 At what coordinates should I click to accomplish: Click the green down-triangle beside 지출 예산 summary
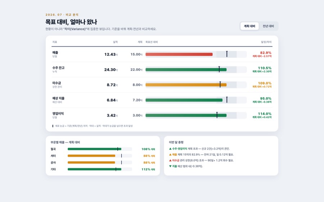pyautogui.click(x=170, y=166)
